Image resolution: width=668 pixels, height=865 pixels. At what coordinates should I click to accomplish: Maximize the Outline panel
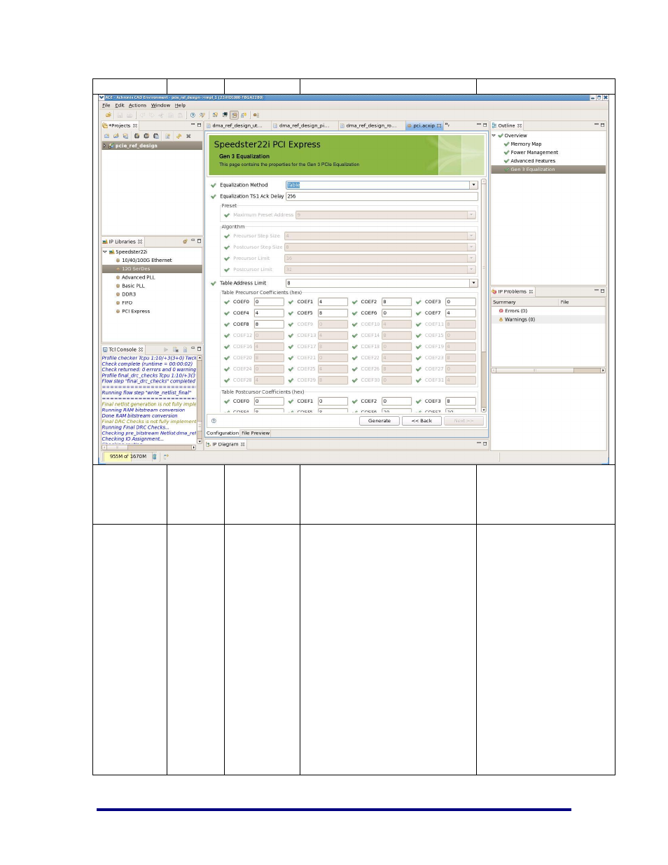pos(602,125)
